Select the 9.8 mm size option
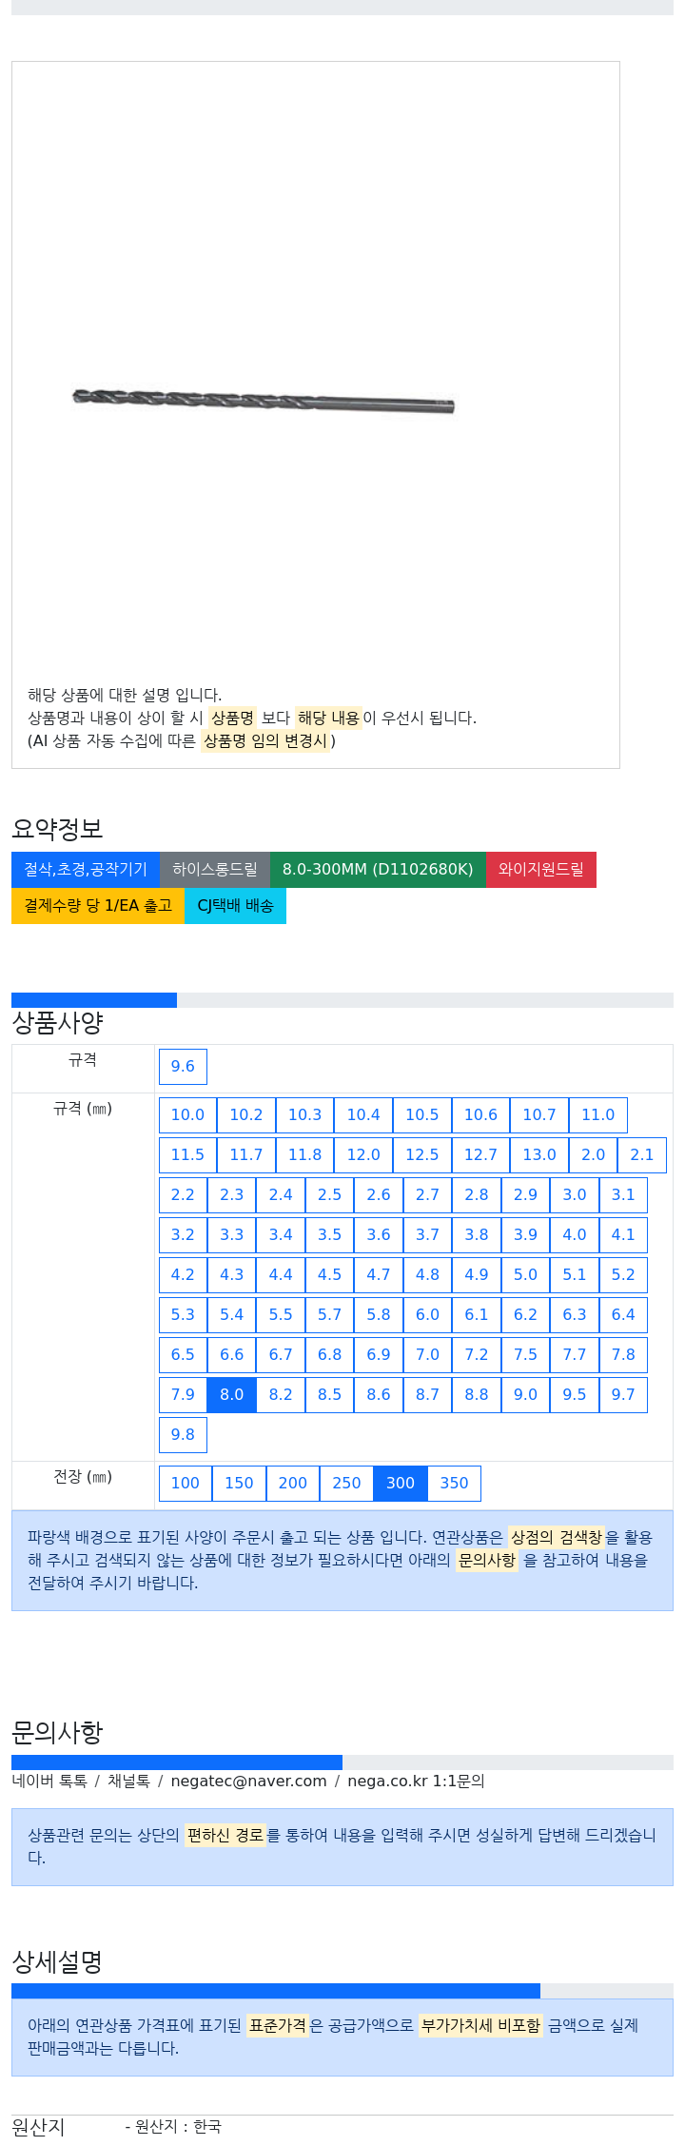 [183, 1434]
